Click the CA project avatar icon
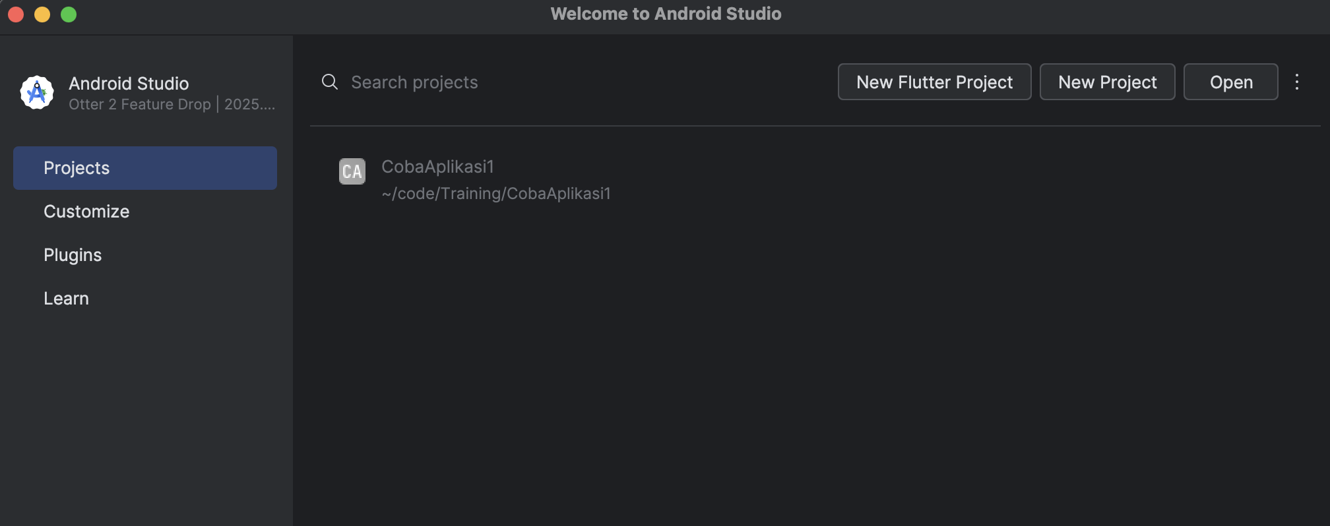The height and width of the screenshot is (526, 1330). (352, 171)
